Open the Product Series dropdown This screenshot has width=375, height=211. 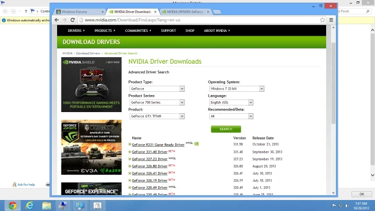(157, 102)
